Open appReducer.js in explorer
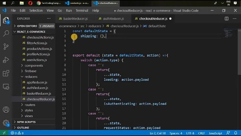 pos(37,82)
